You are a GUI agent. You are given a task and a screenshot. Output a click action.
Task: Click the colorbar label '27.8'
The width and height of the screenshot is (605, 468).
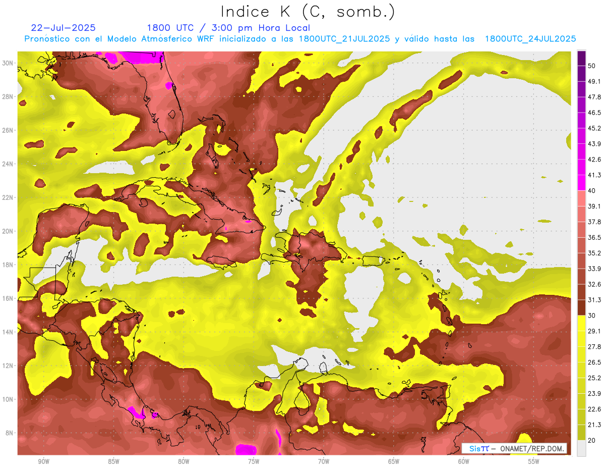point(594,347)
